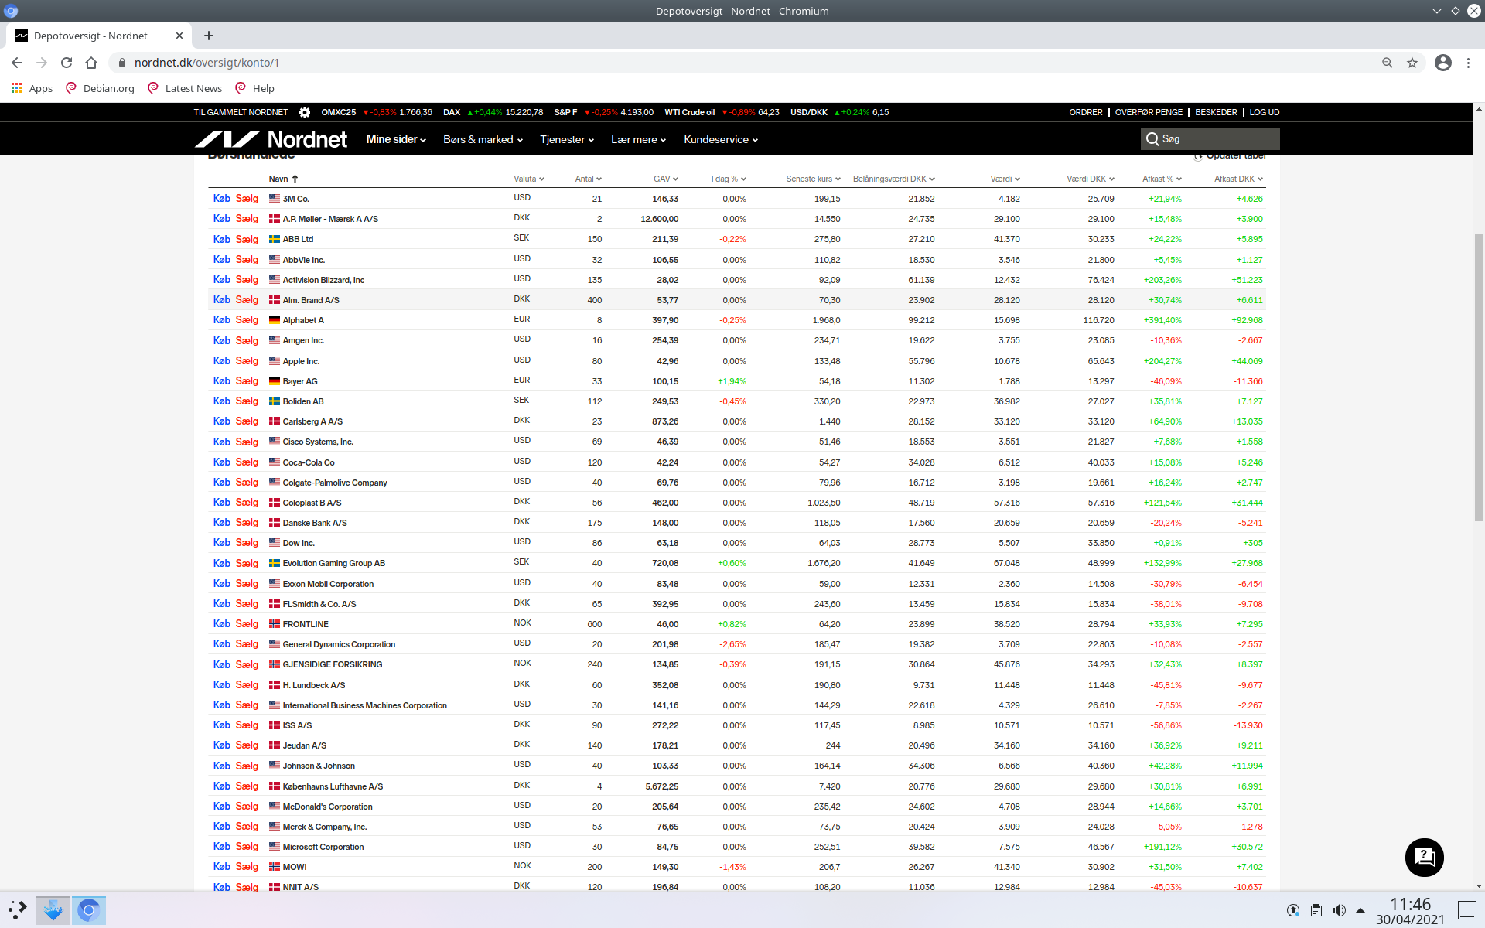Open the Børs & marked menu
The width and height of the screenshot is (1485, 928).
tap(483, 139)
